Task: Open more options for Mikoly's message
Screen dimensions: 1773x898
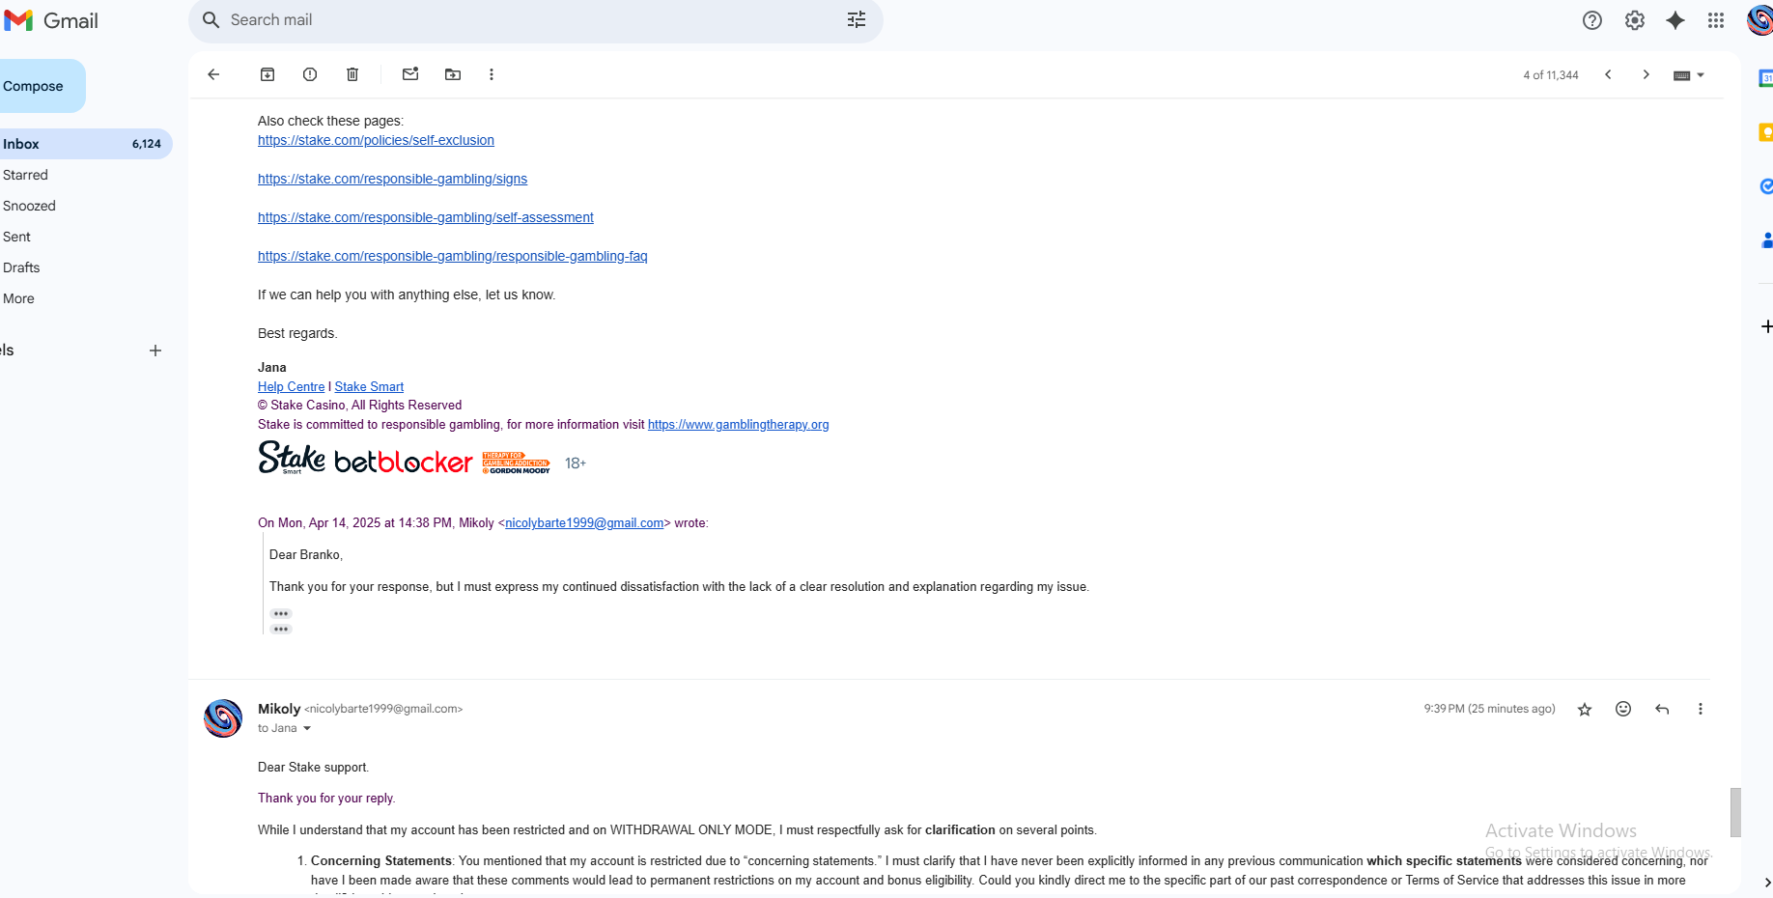Action: coord(1701,709)
